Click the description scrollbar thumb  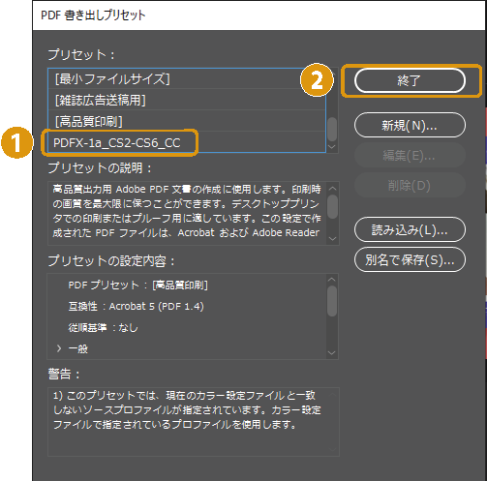(x=333, y=206)
